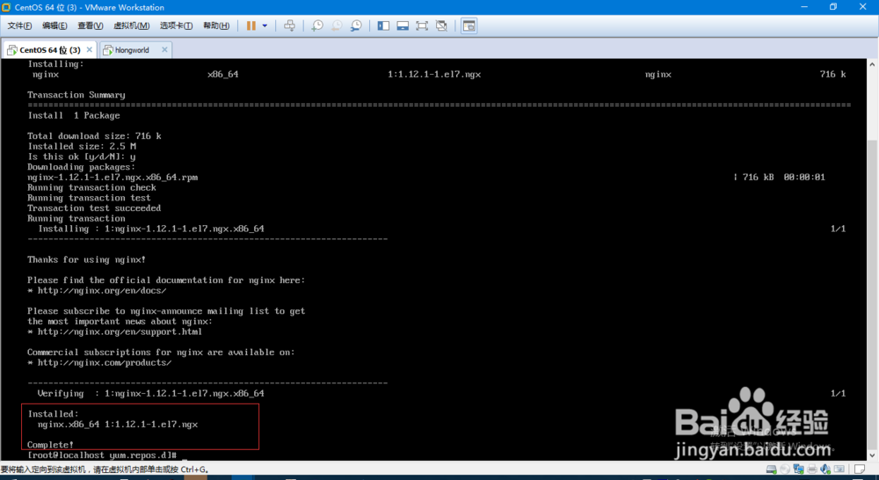Enter full screen mode icon

(x=422, y=25)
